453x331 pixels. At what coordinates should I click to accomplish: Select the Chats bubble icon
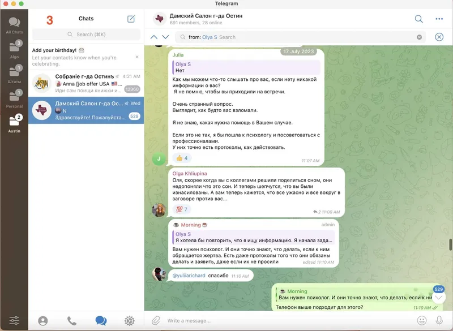100,321
